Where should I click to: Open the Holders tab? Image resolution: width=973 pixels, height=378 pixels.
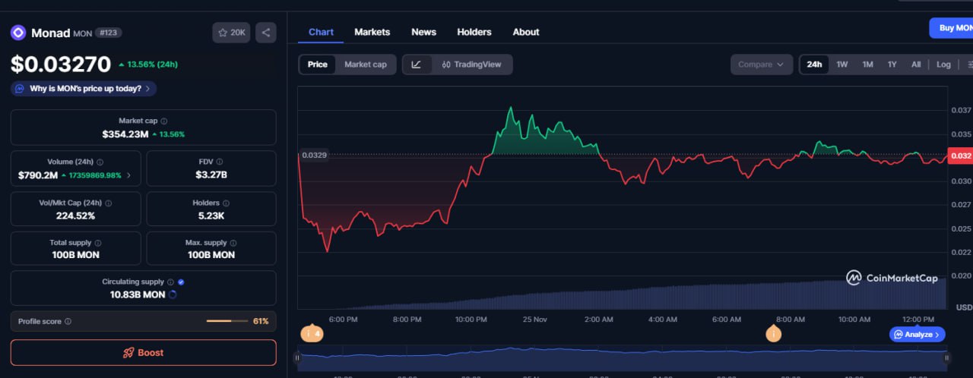pos(474,32)
